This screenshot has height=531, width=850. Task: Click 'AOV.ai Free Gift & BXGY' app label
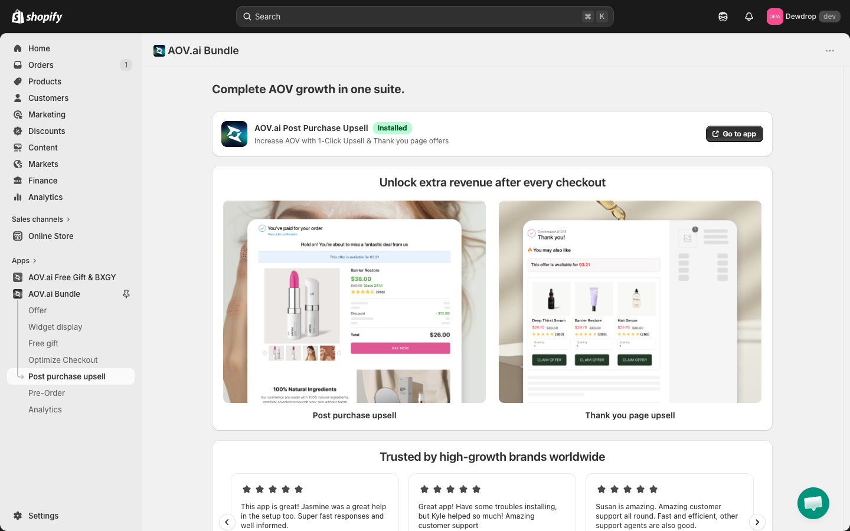coord(72,277)
